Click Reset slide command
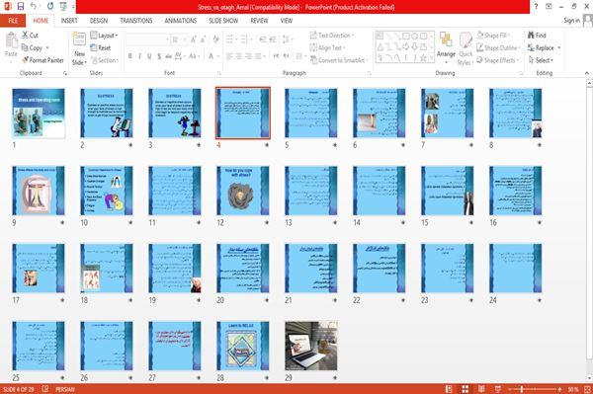The width and height of the screenshot is (593, 394). pyautogui.click(x=100, y=47)
